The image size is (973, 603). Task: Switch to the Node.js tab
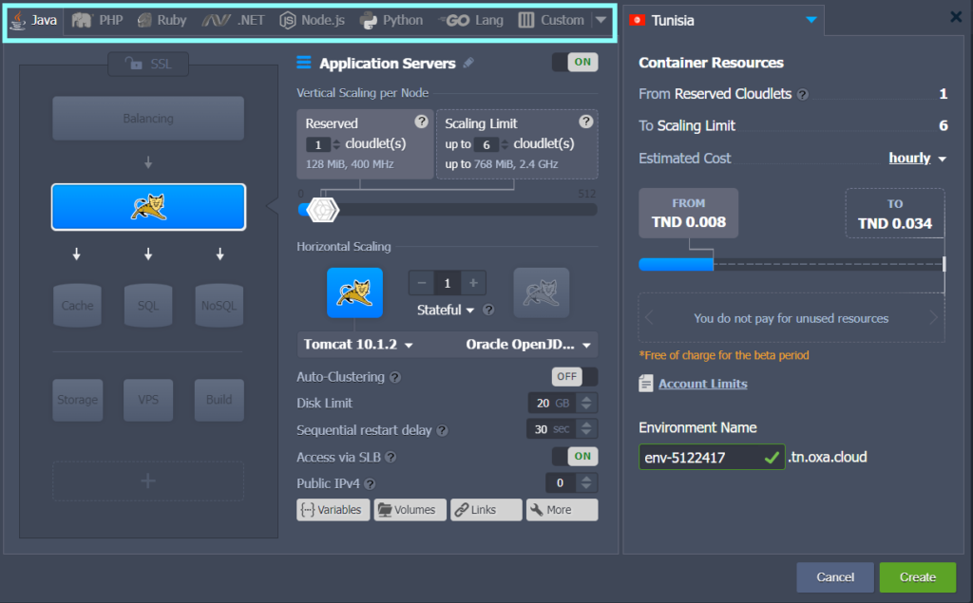coord(312,21)
